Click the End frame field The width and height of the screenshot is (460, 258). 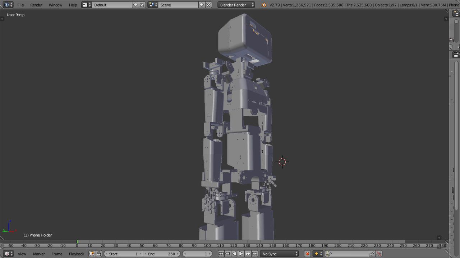tap(161, 254)
